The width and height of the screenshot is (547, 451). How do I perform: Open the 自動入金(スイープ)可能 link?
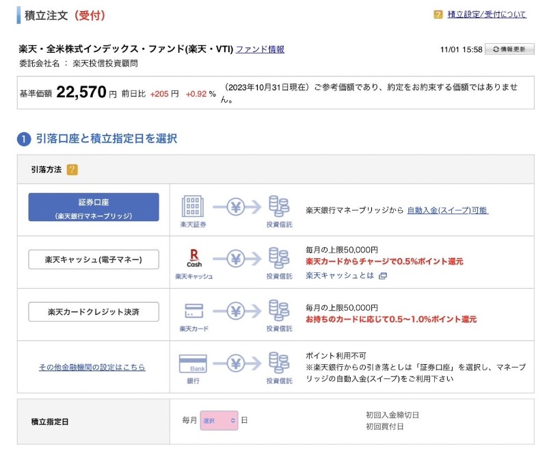(448, 210)
